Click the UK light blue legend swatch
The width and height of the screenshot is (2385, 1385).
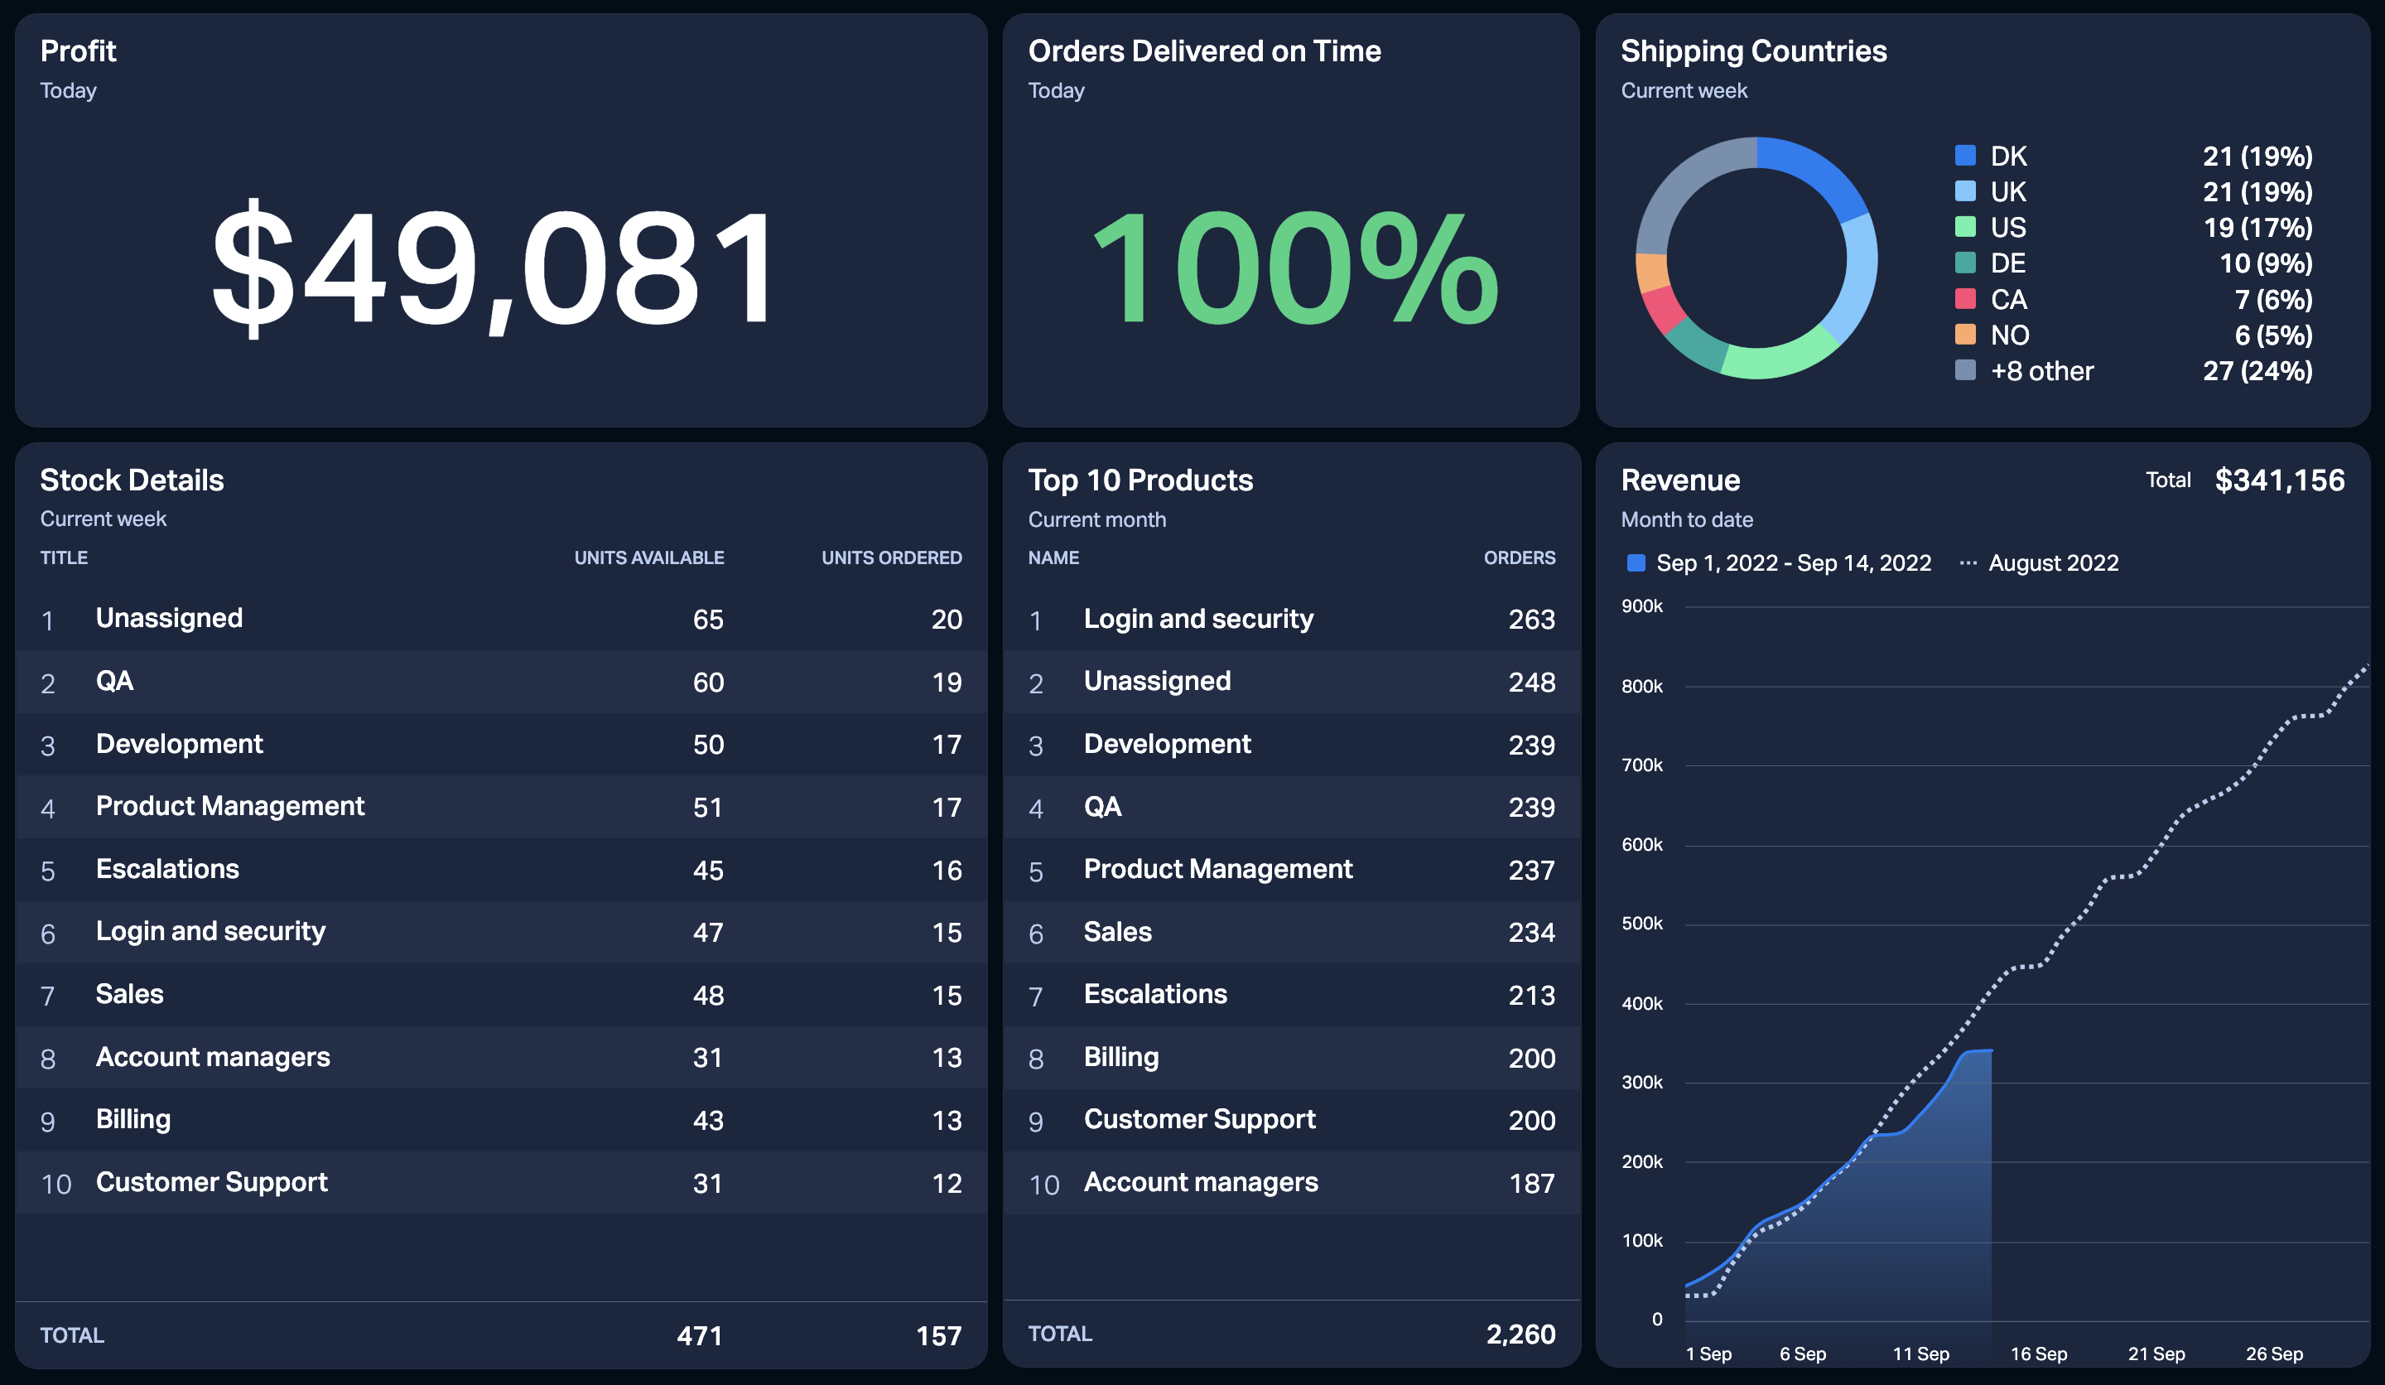pos(1965,191)
